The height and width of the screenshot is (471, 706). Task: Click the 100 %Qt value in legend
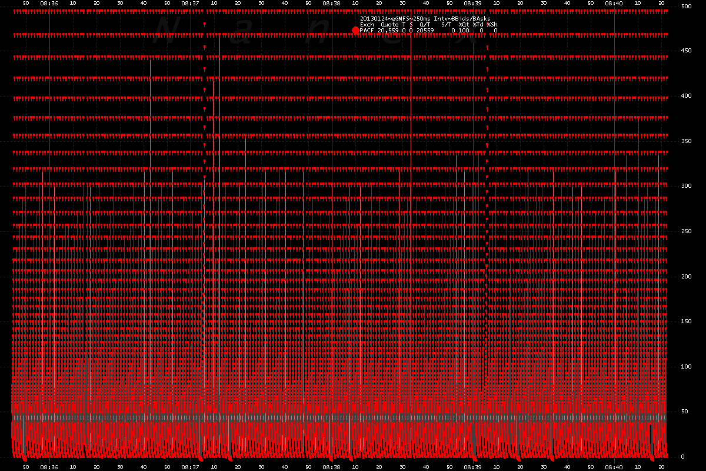pyautogui.click(x=464, y=31)
